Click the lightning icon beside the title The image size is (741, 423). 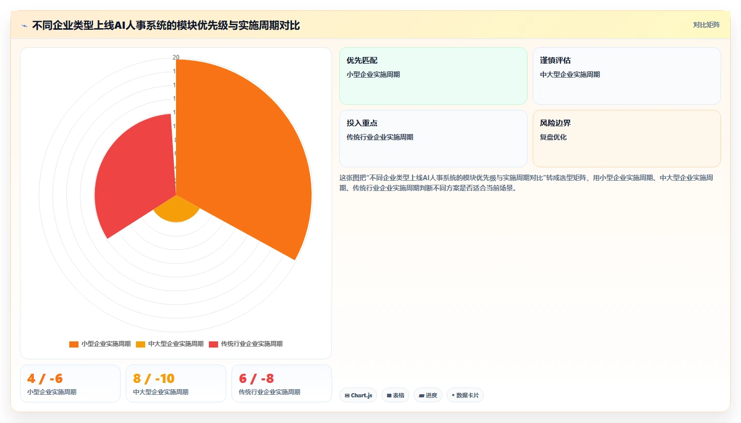tap(24, 26)
